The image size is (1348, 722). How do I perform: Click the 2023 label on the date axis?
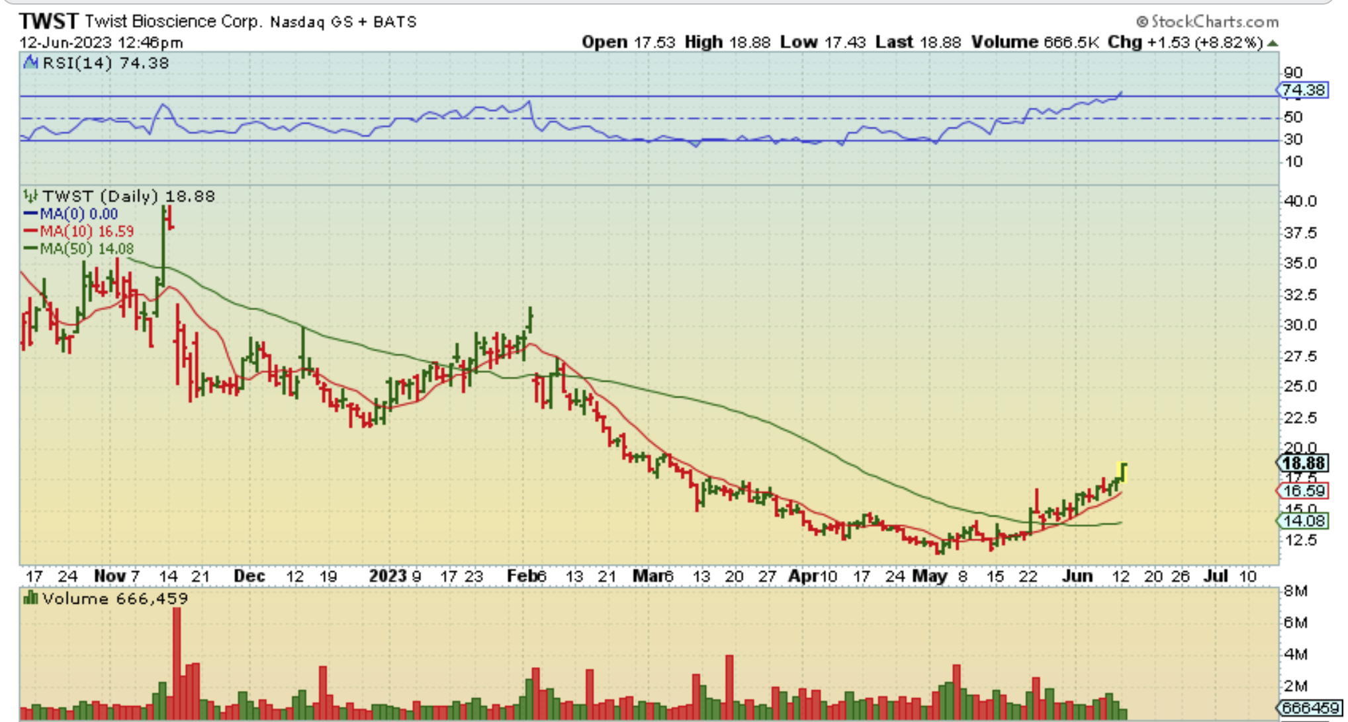coord(388,576)
